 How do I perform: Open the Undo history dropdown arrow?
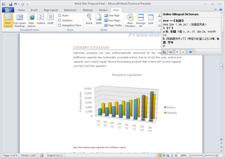(19, 4)
